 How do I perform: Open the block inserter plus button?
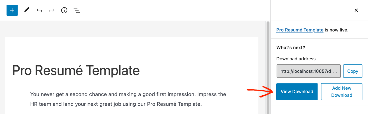click(x=12, y=10)
